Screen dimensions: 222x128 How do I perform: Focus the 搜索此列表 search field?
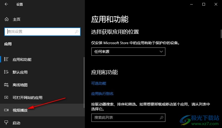click(x=128, y=118)
